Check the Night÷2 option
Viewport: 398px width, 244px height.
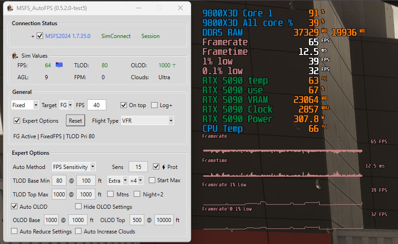(x=137, y=194)
